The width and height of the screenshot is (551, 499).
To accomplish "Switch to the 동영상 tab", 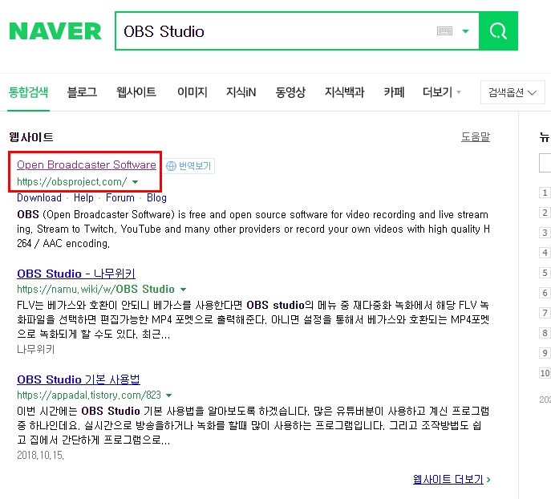I will pyautogui.click(x=290, y=92).
